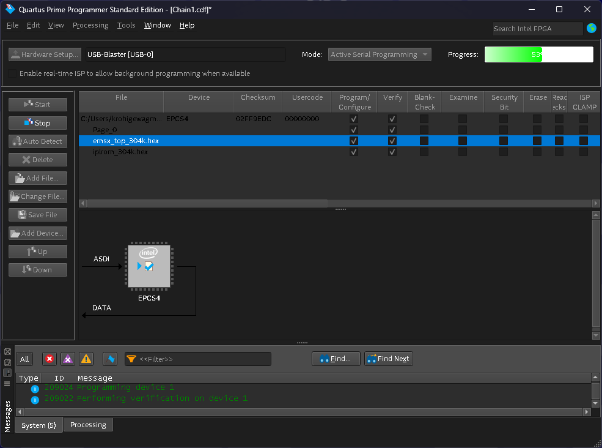The height and width of the screenshot is (448, 602).
Task: Click the message Filter input field
Action: tap(198, 359)
